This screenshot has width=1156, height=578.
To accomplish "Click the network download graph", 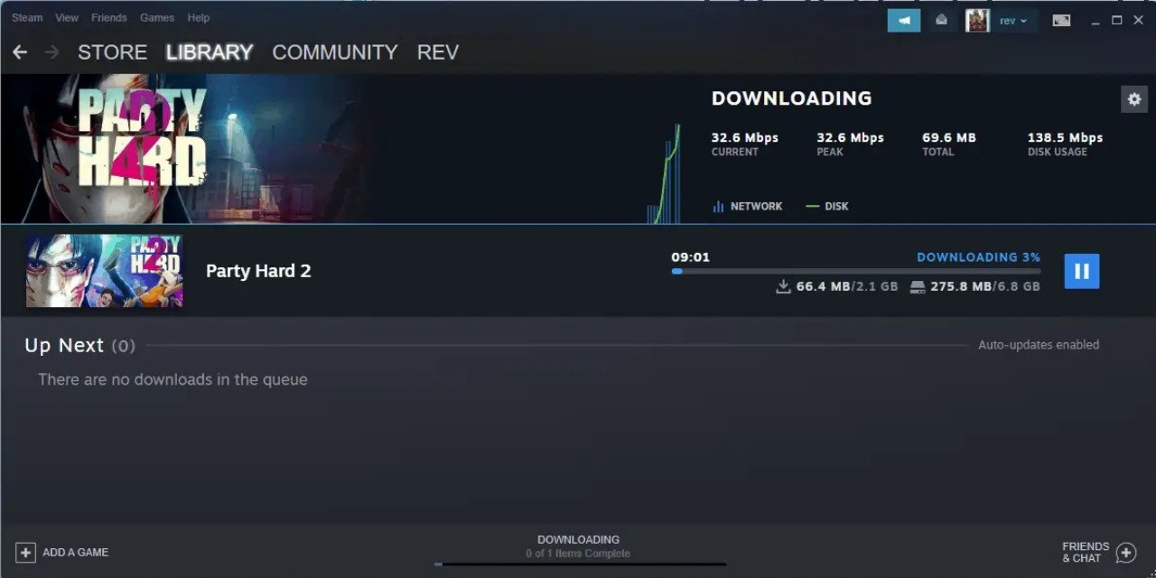I will coord(665,173).
